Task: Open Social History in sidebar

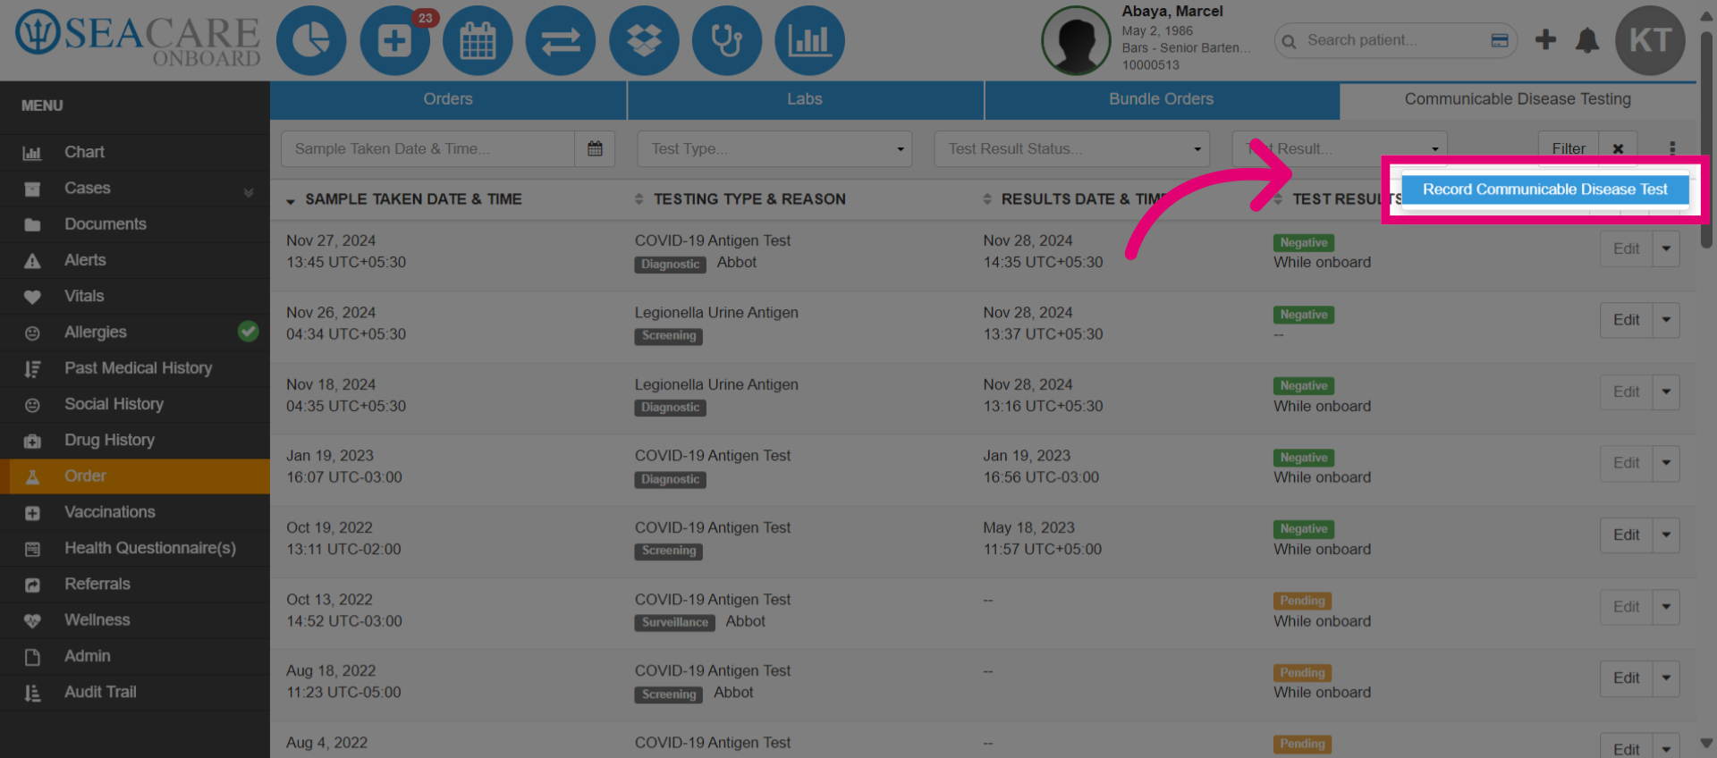Action: click(x=135, y=404)
